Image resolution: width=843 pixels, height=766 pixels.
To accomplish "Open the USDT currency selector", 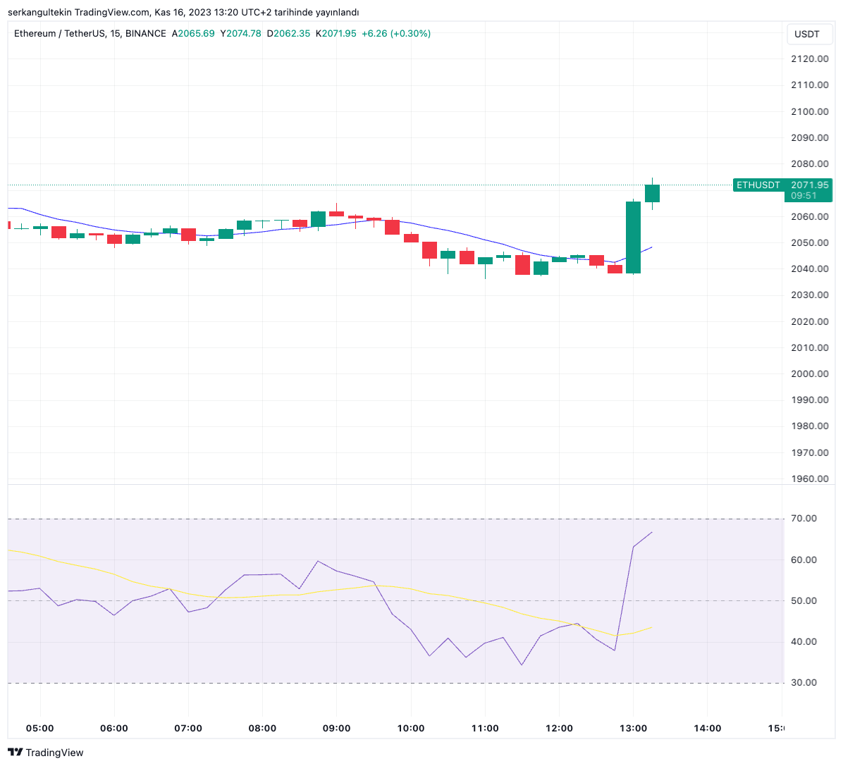I will pyautogui.click(x=807, y=34).
